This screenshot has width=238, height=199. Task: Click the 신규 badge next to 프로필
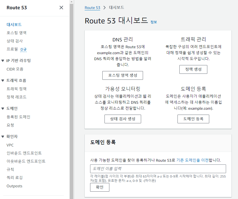(23, 49)
